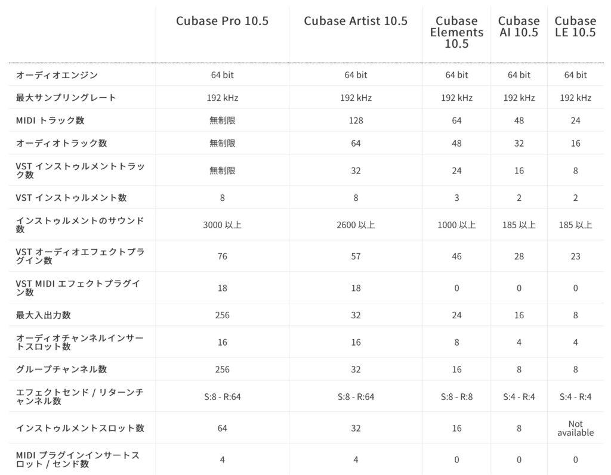Viewport: 611px width, 475px height.
Task: Select the "S:8 - R:8" cell
Action: point(456,397)
